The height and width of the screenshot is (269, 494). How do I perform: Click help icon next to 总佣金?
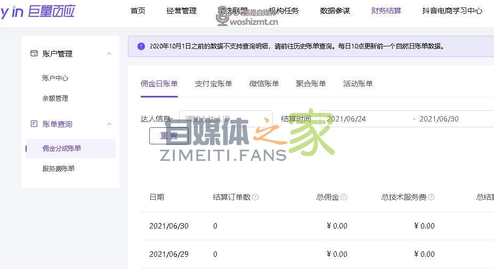[x=344, y=197]
